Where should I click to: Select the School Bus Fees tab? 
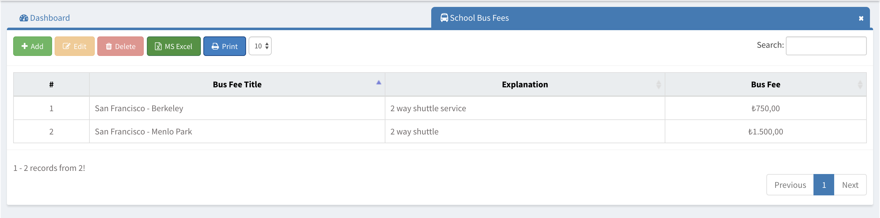[479, 18]
